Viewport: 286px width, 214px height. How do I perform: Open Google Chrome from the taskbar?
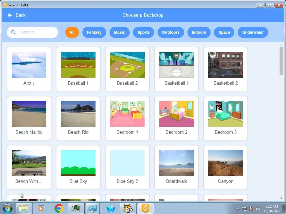[59, 208]
